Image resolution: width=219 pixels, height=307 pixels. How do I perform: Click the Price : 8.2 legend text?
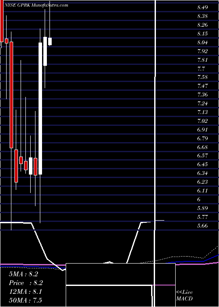[x=26, y=283]
